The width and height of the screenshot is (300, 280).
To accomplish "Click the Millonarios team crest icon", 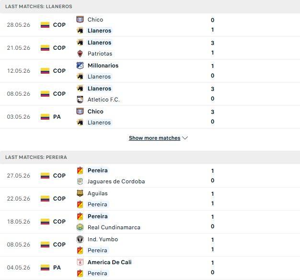I will (80, 66).
